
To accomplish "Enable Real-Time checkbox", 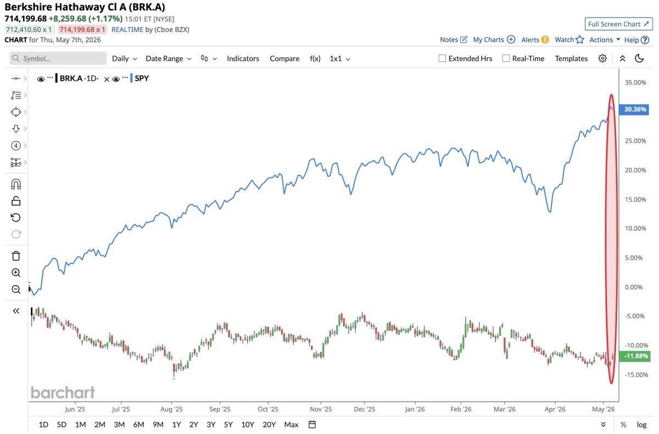I will 506,58.
